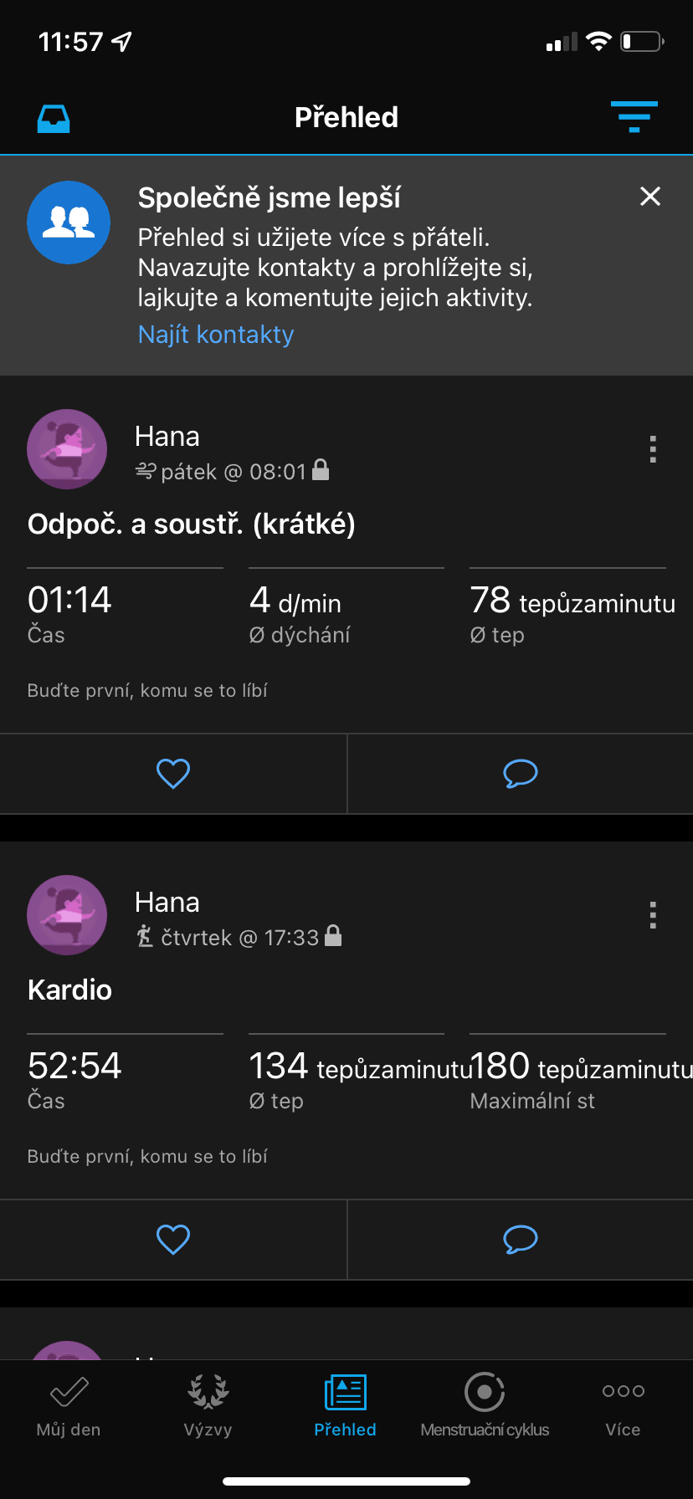Expand the overflow menu on the Kardio card
Image resolution: width=693 pixels, height=1499 pixels.
pyautogui.click(x=652, y=915)
